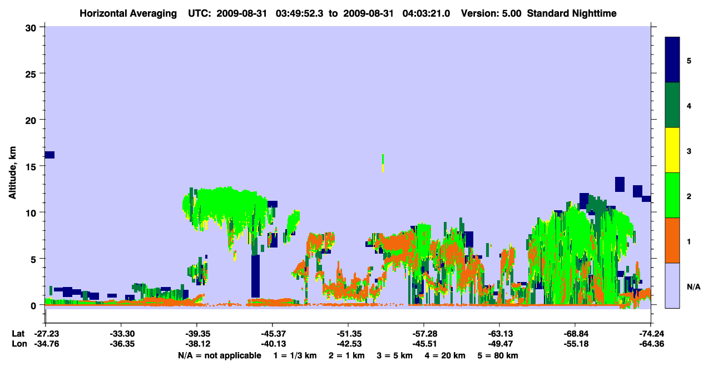Click the longitude value '-49.47'
Screen dimensions: 723x371
[499, 344]
